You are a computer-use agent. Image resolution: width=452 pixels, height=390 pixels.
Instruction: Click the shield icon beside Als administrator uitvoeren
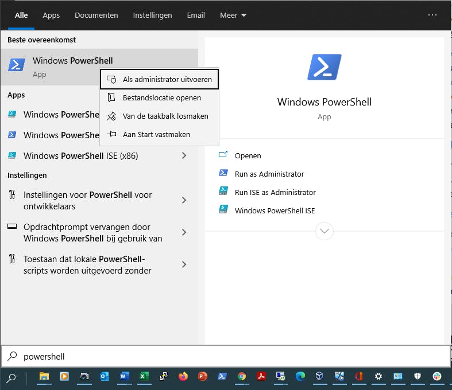[x=111, y=79]
